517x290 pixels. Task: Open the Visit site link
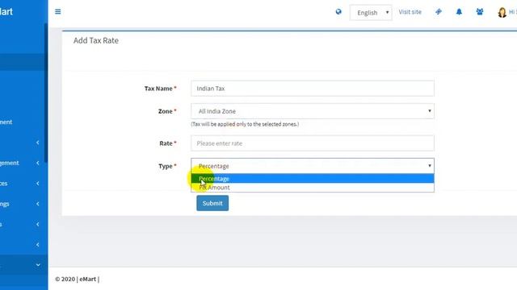pos(410,12)
